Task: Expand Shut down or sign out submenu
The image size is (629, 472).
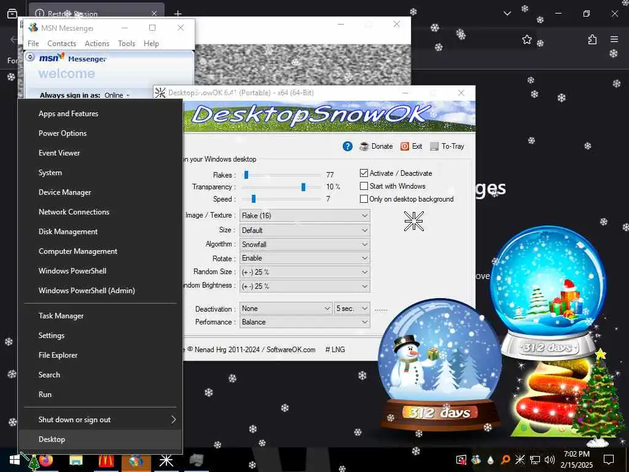Action: click(100, 420)
